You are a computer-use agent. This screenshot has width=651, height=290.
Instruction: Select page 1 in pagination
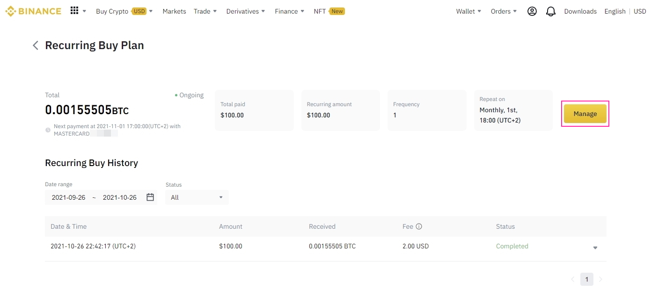click(x=586, y=279)
